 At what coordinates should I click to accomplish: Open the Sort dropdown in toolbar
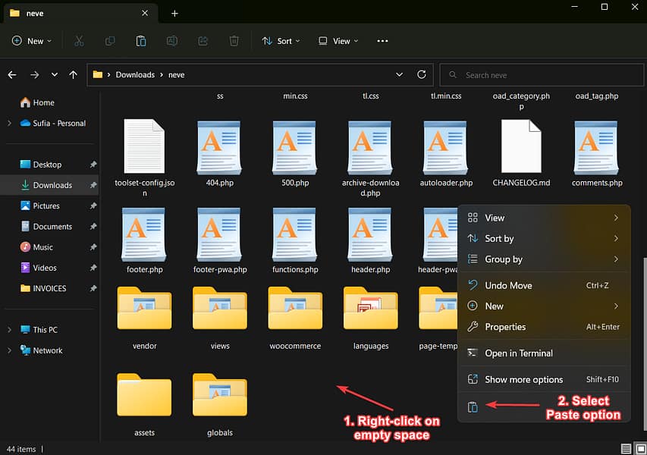[x=281, y=41]
